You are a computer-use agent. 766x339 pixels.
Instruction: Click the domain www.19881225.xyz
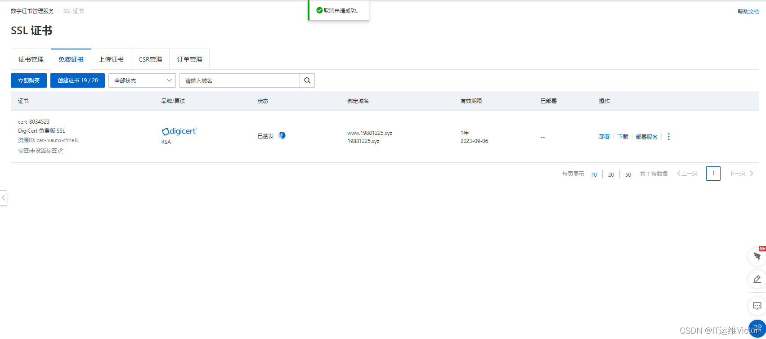pyautogui.click(x=370, y=133)
